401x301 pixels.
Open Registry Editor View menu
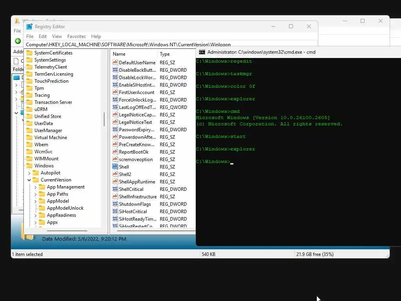pyautogui.click(x=57, y=36)
